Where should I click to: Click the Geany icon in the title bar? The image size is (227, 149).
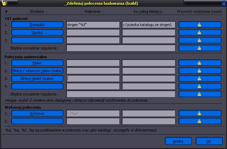tap(4, 3)
